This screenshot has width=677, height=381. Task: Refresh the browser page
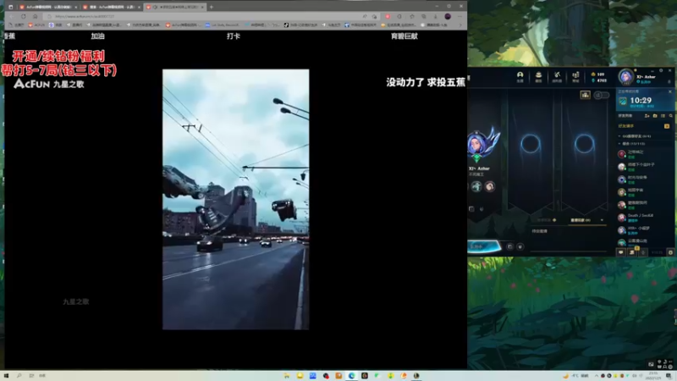pyautogui.click(x=24, y=16)
